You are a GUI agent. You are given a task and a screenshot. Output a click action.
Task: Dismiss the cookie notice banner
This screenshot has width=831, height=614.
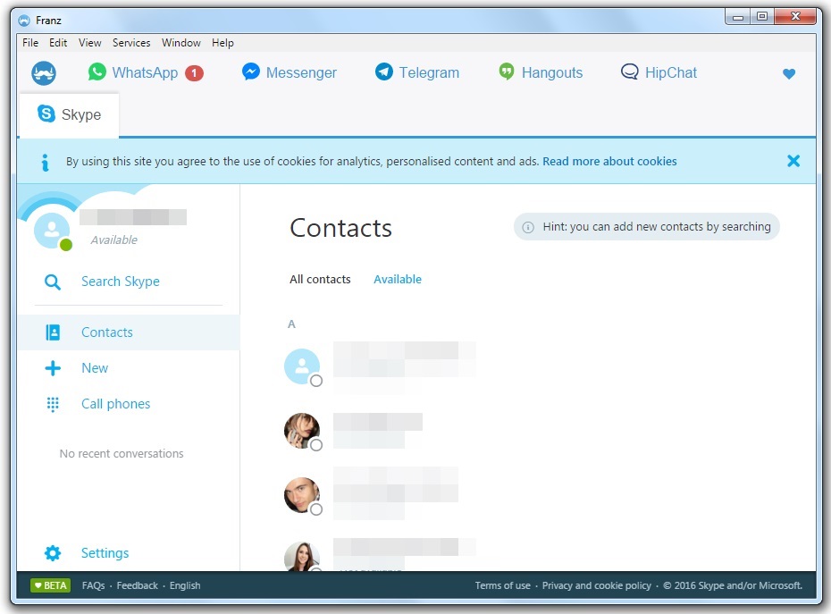[793, 161]
